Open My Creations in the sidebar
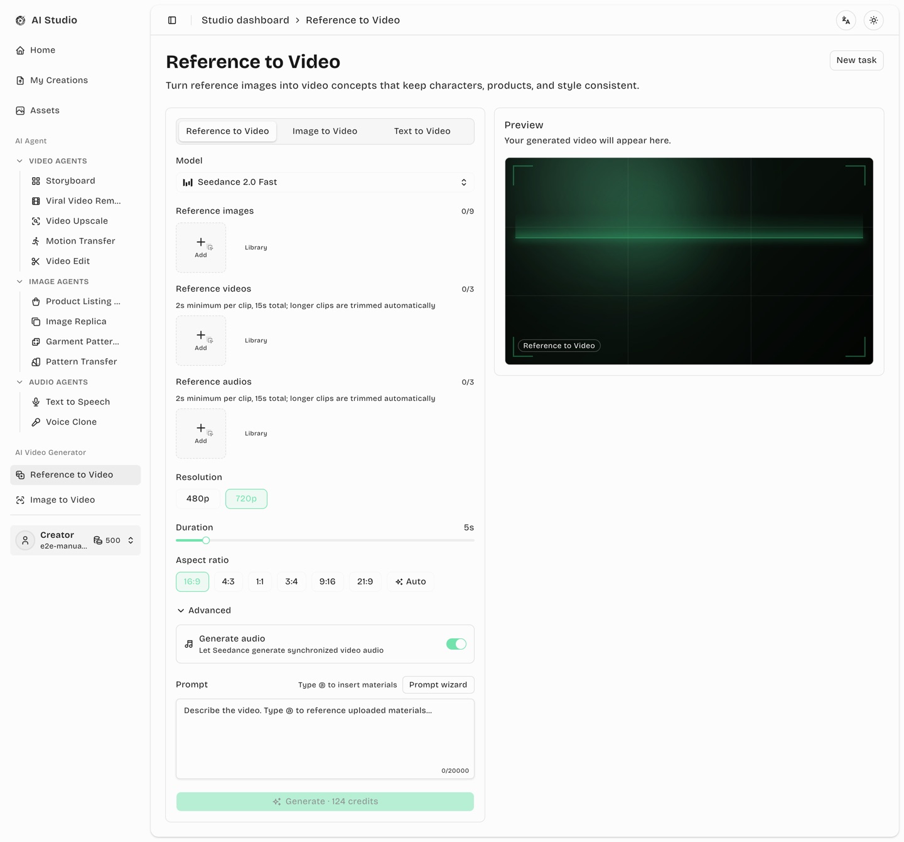 tap(75, 80)
